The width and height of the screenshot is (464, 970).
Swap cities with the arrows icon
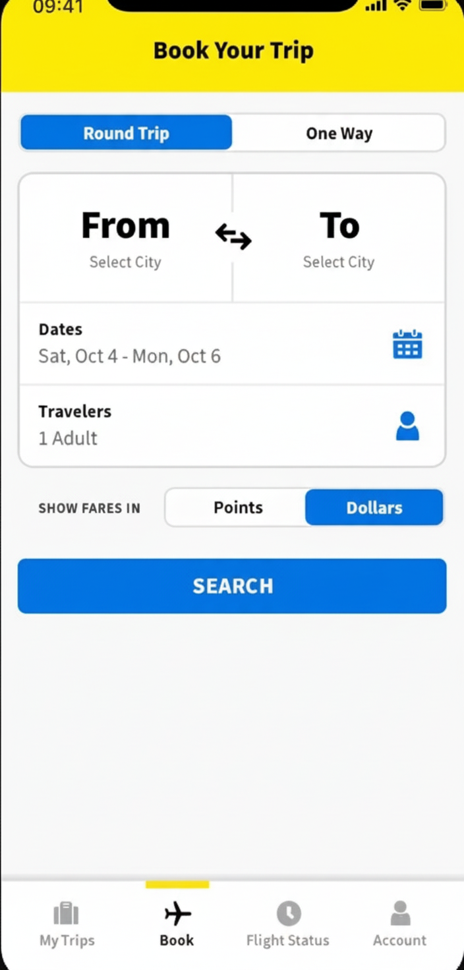[233, 236]
